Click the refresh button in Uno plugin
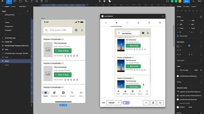Image resolution: width=204 pixels, height=114 pixels. [146, 103]
